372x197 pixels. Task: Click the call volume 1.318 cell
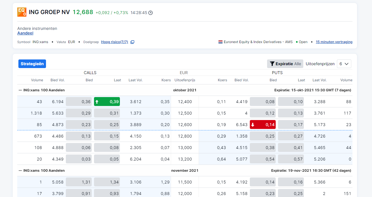[x=36, y=113]
